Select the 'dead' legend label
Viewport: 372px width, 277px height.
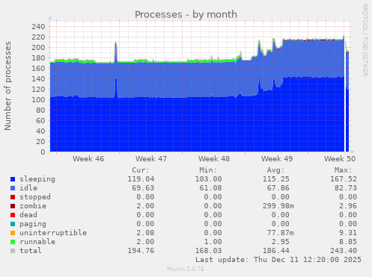point(28,215)
